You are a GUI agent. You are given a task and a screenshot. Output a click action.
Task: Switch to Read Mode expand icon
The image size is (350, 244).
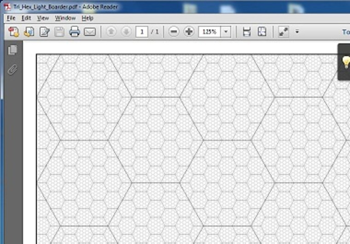pyautogui.click(x=284, y=32)
